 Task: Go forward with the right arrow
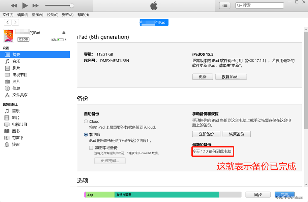point(15,22)
